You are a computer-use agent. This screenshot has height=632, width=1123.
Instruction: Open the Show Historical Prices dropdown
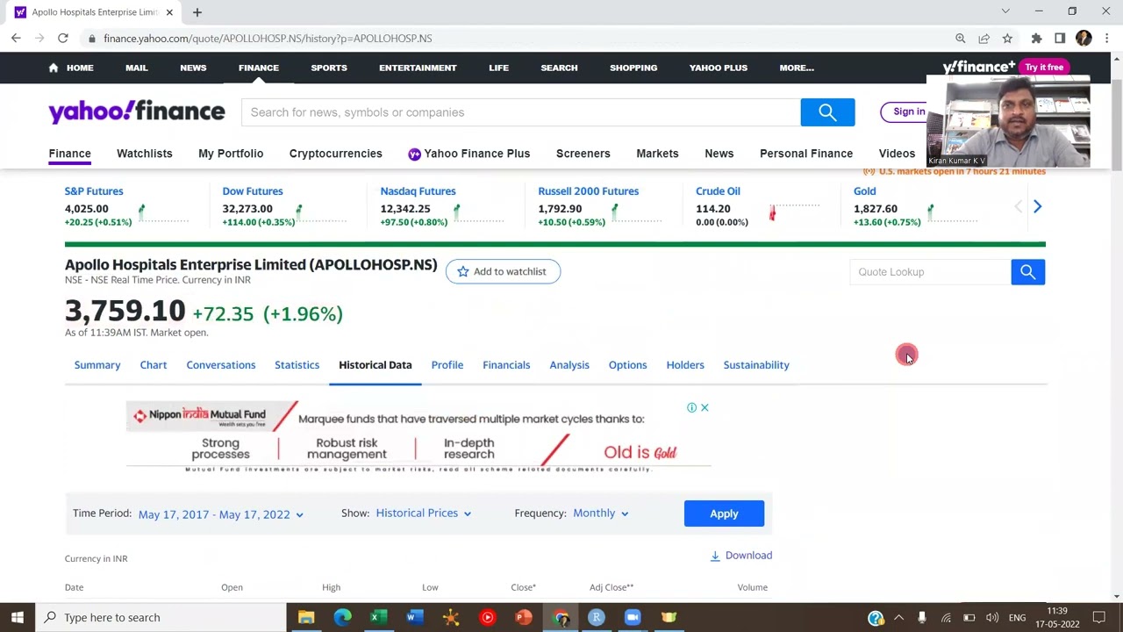point(423,513)
